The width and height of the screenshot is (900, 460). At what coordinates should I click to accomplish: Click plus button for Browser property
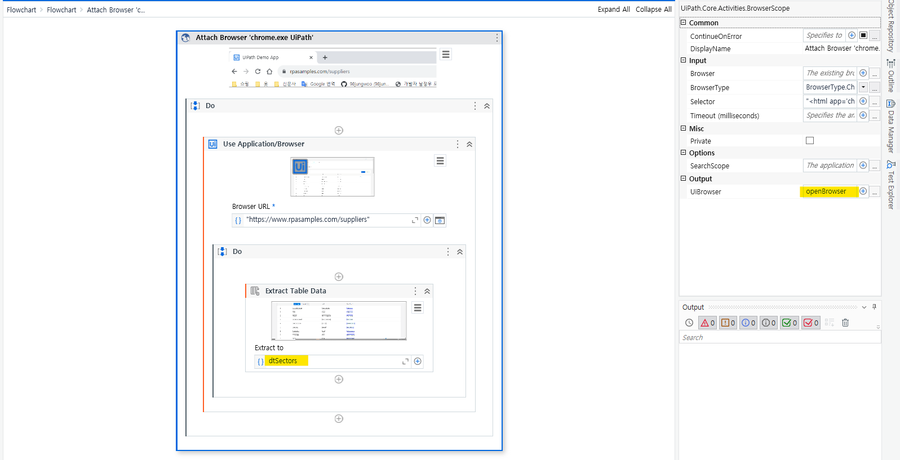point(863,73)
